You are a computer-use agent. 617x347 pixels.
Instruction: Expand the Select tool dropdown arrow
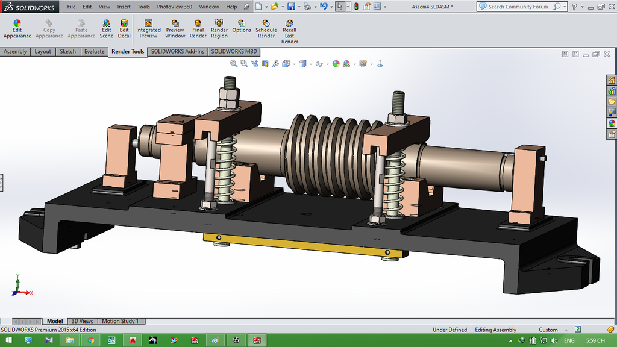pos(348,7)
